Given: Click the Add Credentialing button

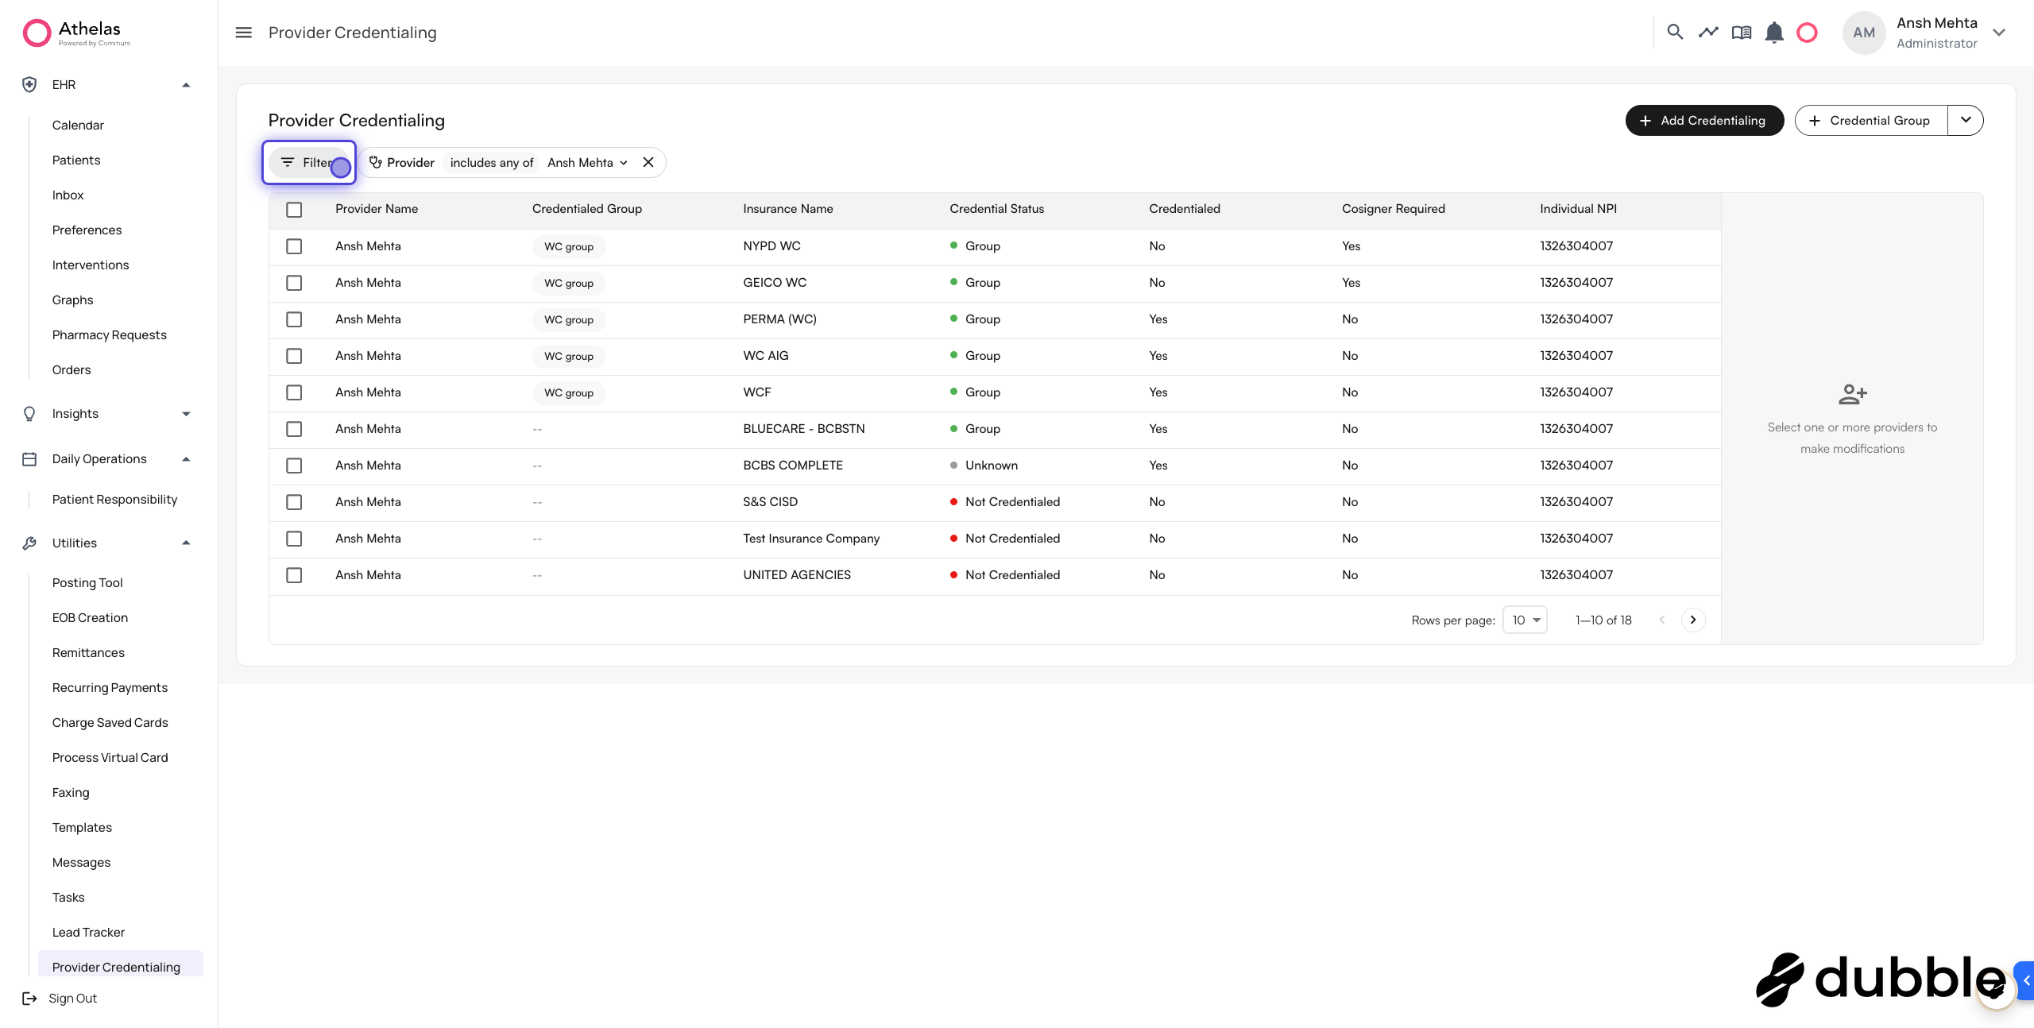Looking at the screenshot, I should point(1704,120).
